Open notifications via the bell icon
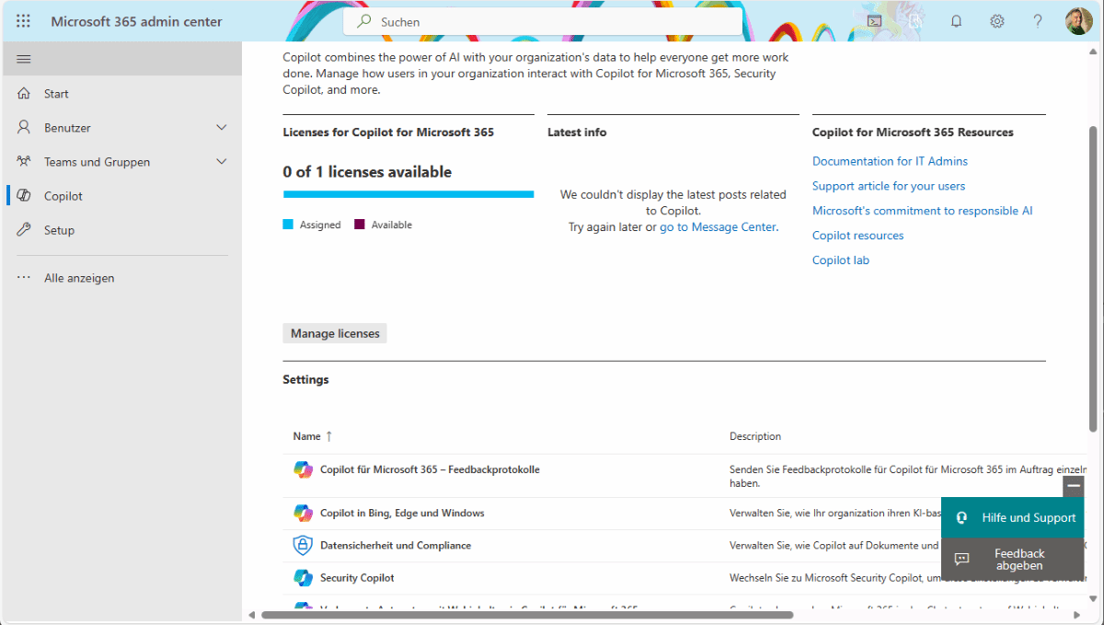 click(956, 20)
